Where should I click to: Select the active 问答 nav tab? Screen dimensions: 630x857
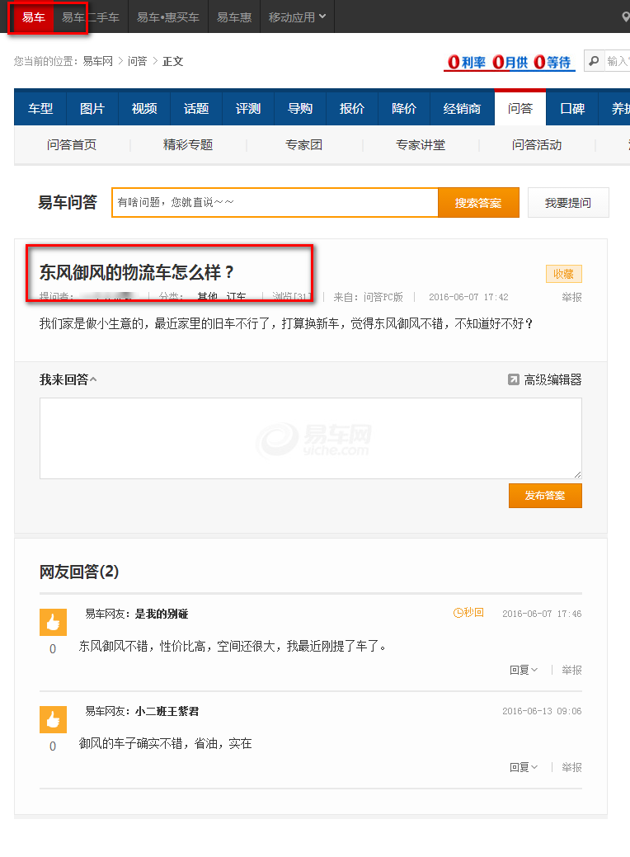(520, 108)
